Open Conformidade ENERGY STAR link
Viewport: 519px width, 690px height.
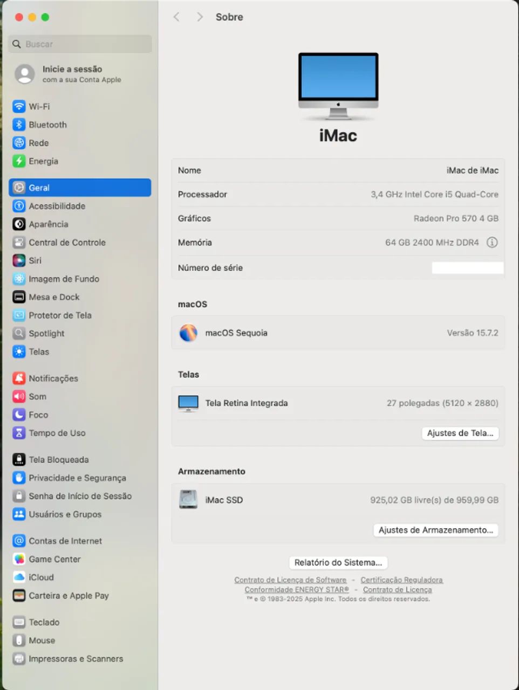(297, 590)
